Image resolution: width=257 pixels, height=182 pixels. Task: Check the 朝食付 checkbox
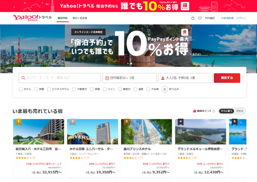coord(120,89)
